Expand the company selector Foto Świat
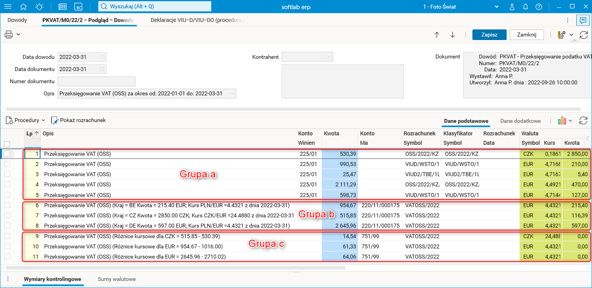This screenshot has height=288, width=592. point(497,7)
